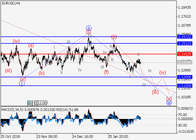196x140 pixels.
Task: Click the red (ii) wave label near peak
Action: point(114,37)
